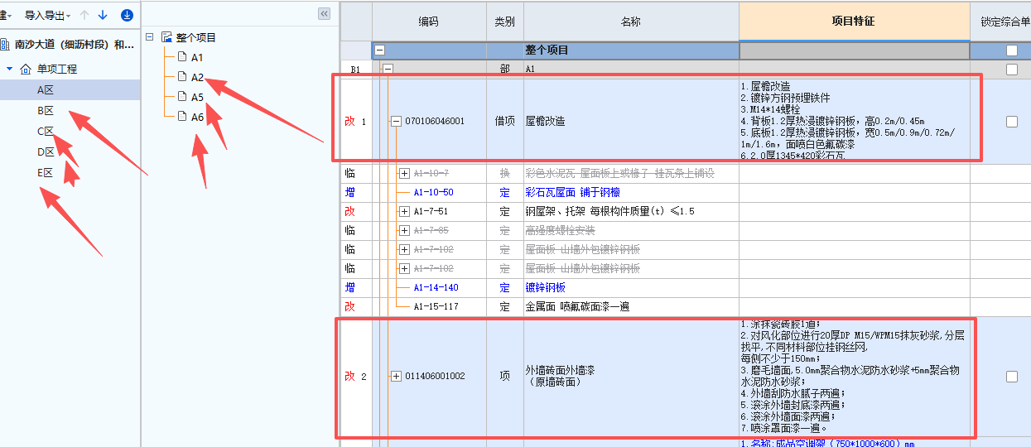Click the struck-through 彩色水泥瓦 name cell

(x=631, y=173)
